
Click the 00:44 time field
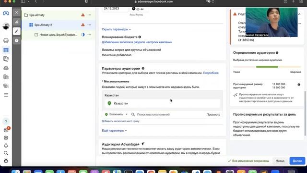pyautogui.click(x=139, y=9)
